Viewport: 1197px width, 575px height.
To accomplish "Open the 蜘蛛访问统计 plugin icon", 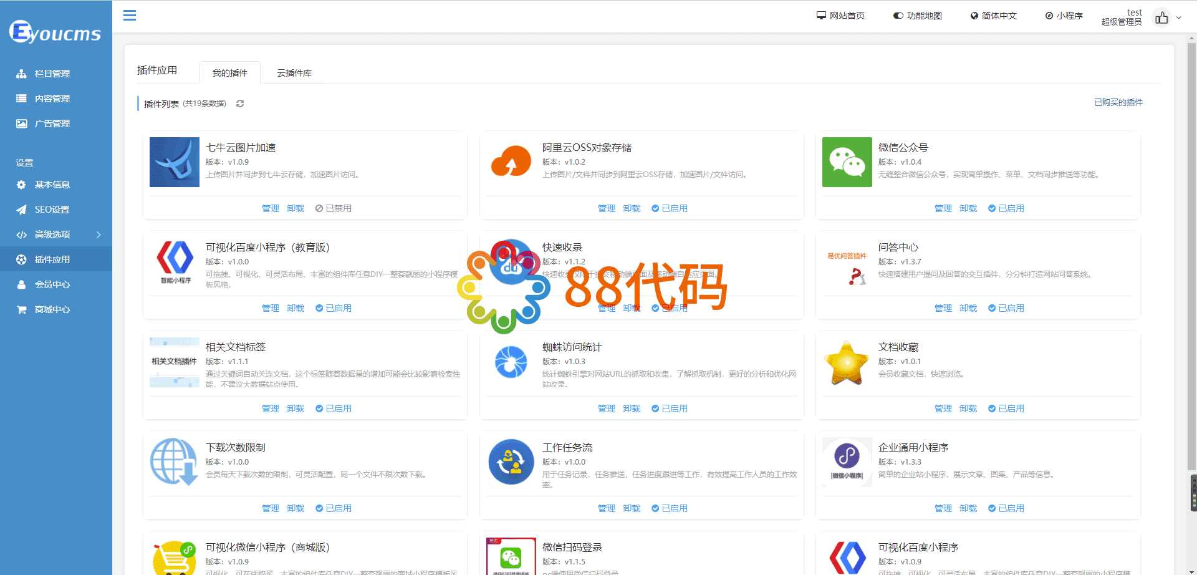I will point(511,362).
